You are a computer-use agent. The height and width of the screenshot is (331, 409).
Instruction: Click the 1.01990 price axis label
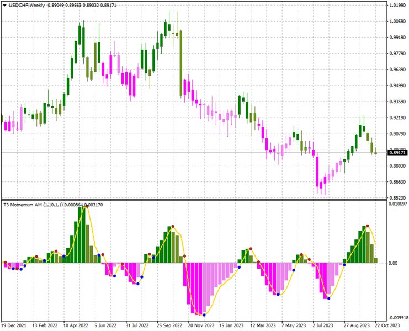point(396,6)
